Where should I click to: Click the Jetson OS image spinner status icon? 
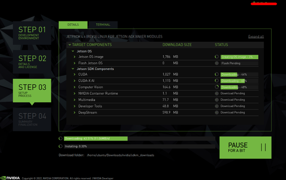click(x=217, y=57)
